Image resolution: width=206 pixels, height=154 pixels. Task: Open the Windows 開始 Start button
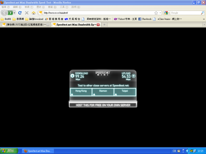9,151
